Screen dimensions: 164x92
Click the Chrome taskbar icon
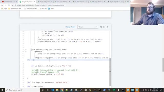(x=62, y=90)
